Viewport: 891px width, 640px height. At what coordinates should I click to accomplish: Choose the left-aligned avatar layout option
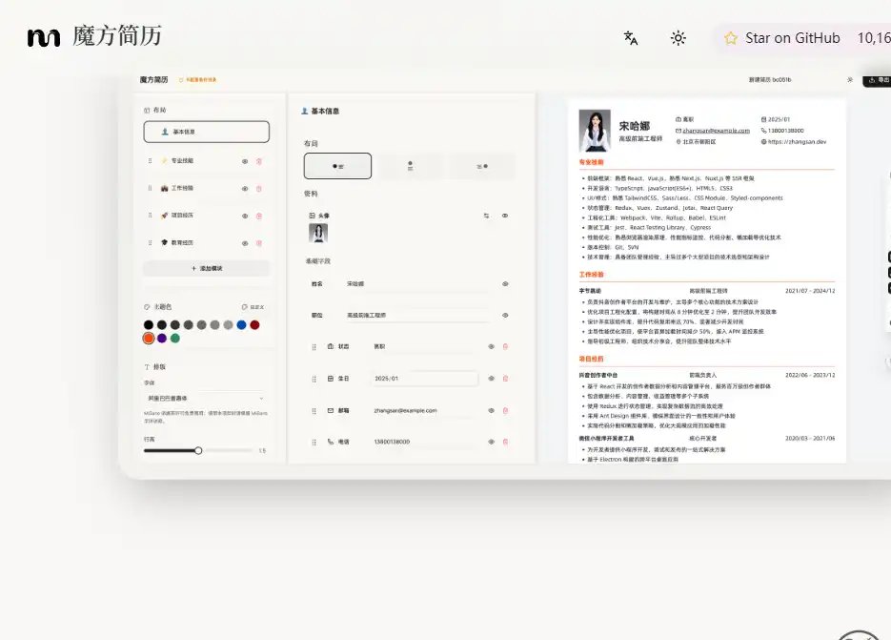tap(337, 166)
